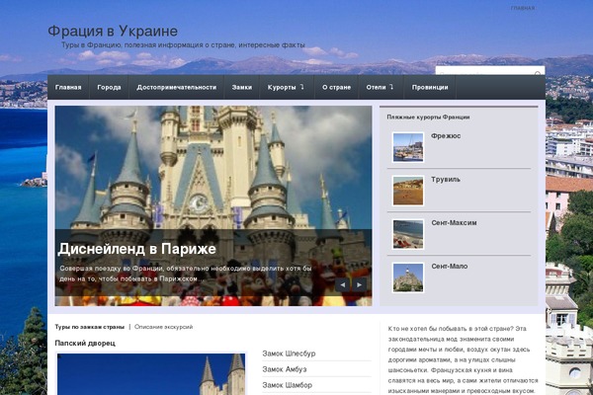593x395 pixels.
Task: Open the О стране menu item
Action: coord(336,87)
